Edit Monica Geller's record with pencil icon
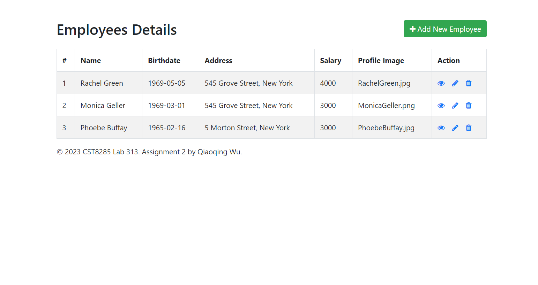Screen dimensions: 538x285 tap(455, 106)
